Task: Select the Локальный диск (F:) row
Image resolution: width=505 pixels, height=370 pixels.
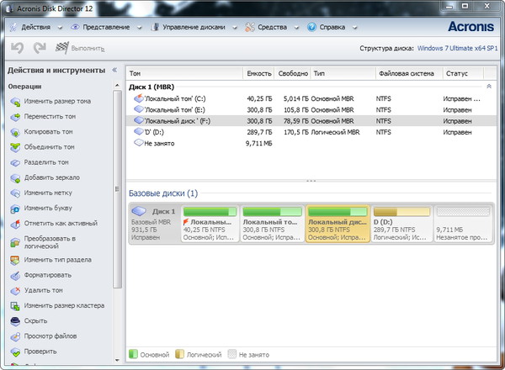Action: pos(177,120)
